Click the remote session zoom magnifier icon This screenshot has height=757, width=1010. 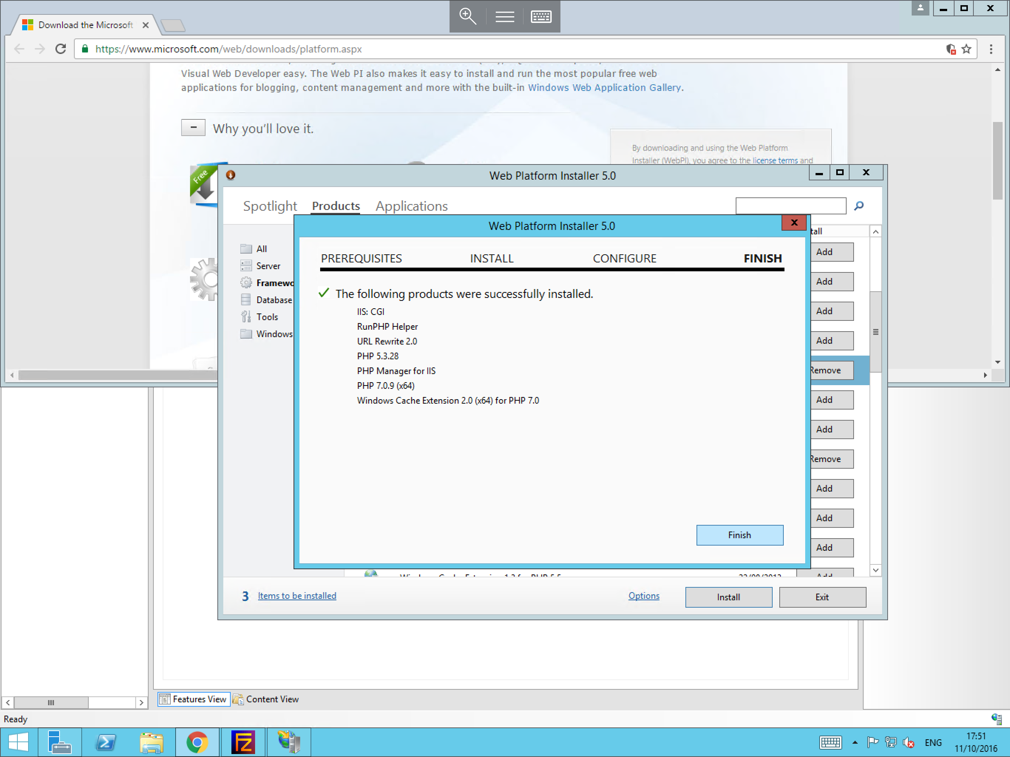[468, 16]
